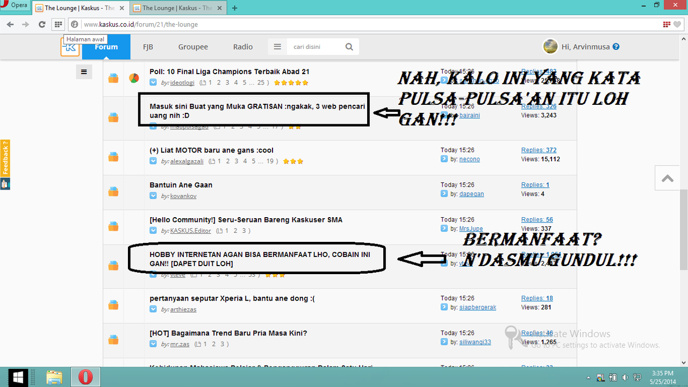Viewport: 688px width, 387px height.
Task: Open HOBBY INTERNETAN AGAN BISA BERMANFAAT thread
Action: (261, 259)
